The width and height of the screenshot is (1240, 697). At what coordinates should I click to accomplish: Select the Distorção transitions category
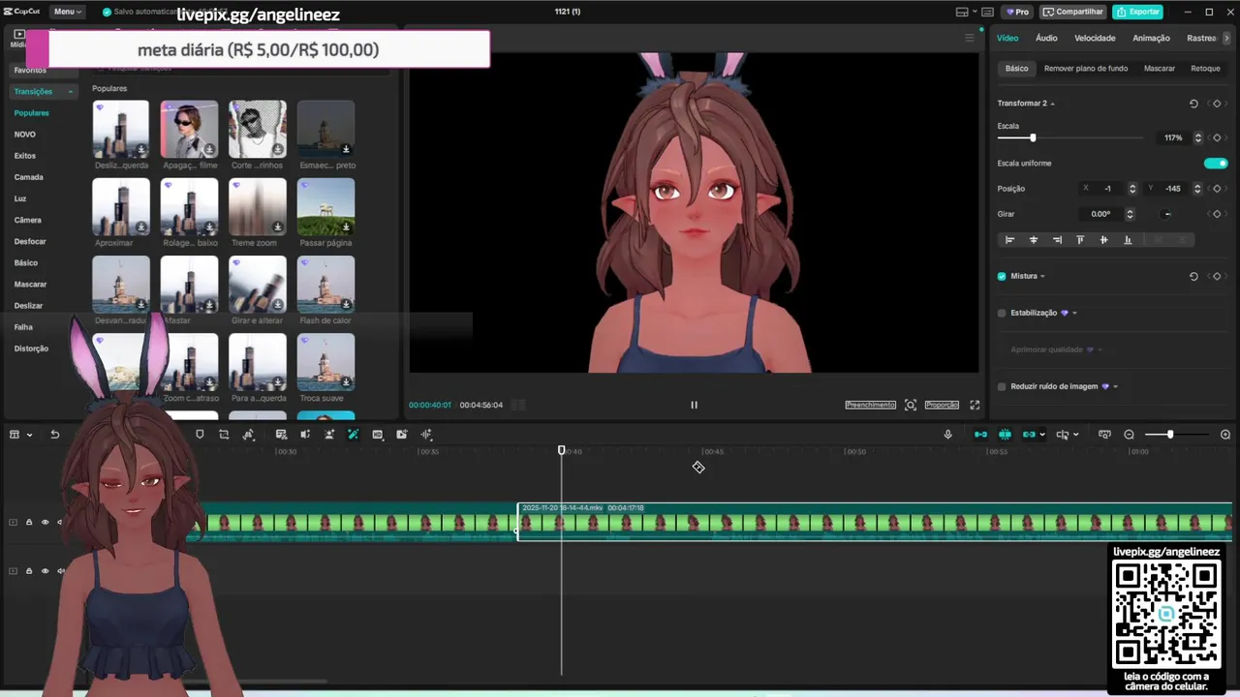pos(31,348)
